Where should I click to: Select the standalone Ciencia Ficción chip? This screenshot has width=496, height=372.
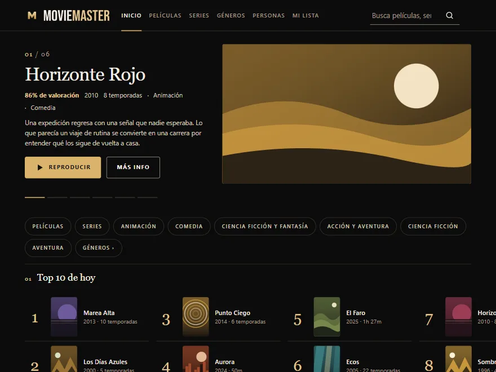[433, 227]
